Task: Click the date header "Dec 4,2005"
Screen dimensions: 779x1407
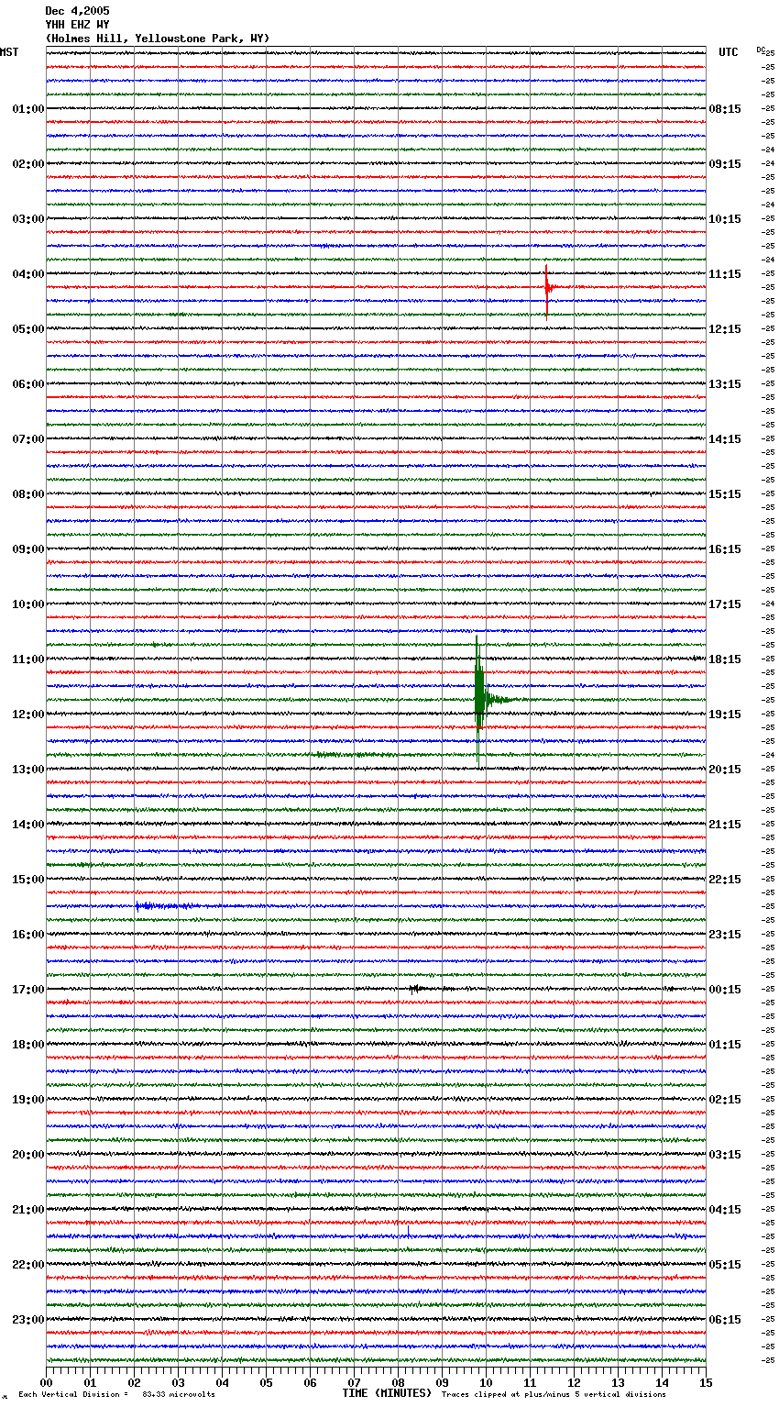Action: [77, 11]
